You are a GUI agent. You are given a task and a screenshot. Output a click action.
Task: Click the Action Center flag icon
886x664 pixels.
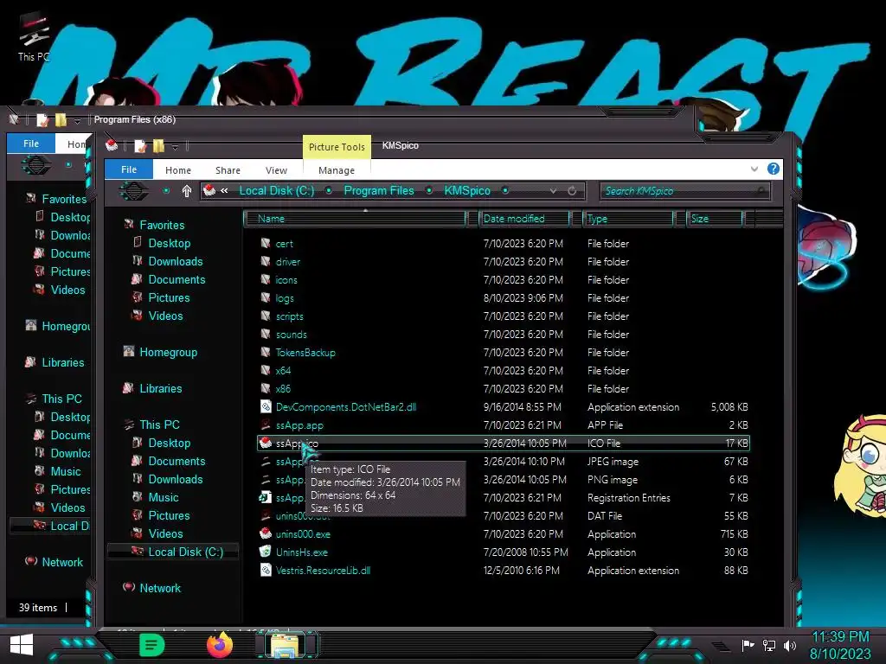(x=748, y=645)
